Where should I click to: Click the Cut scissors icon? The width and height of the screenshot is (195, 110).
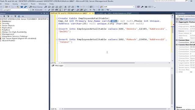point(66,7)
